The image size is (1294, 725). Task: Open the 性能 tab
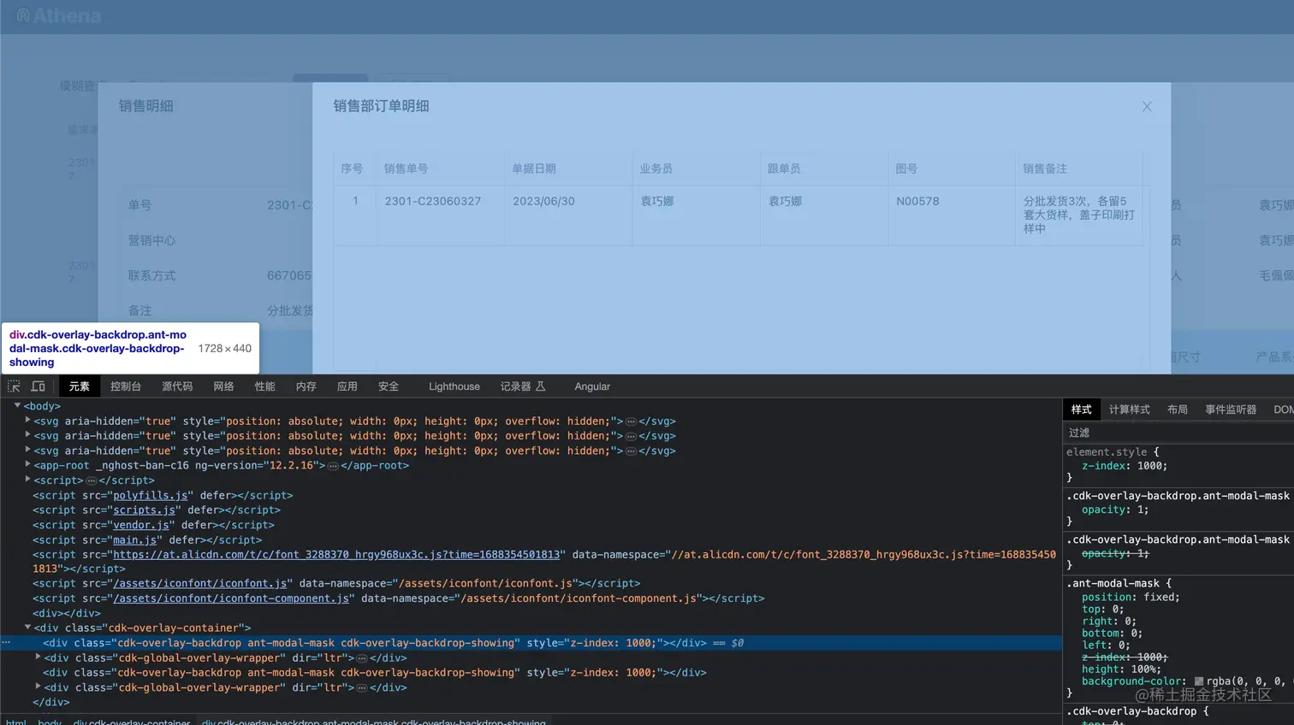pos(264,386)
